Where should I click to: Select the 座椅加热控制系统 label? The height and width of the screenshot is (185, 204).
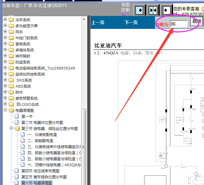click(x=30, y=74)
